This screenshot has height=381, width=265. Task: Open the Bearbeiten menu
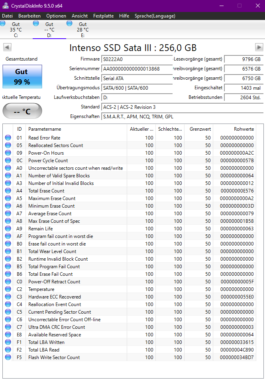click(x=29, y=16)
